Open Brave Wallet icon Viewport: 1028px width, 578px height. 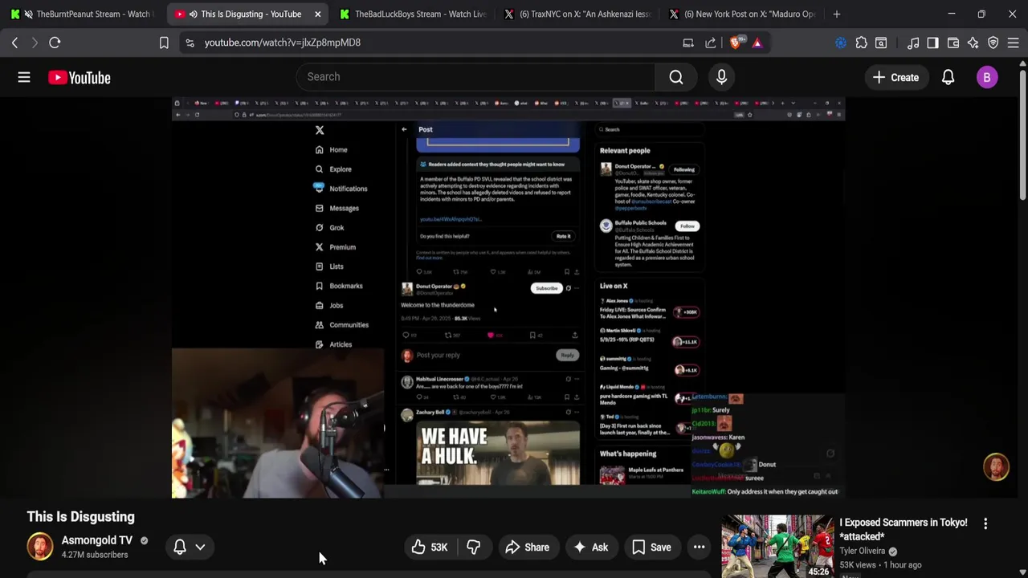click(953, 43)
